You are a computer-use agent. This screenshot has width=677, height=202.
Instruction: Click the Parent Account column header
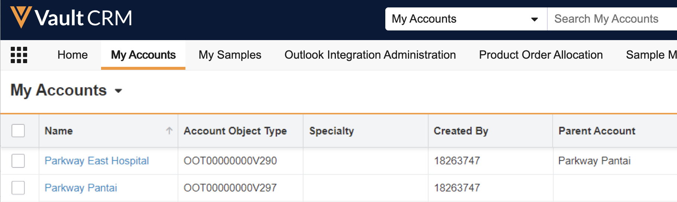[597, 131]
